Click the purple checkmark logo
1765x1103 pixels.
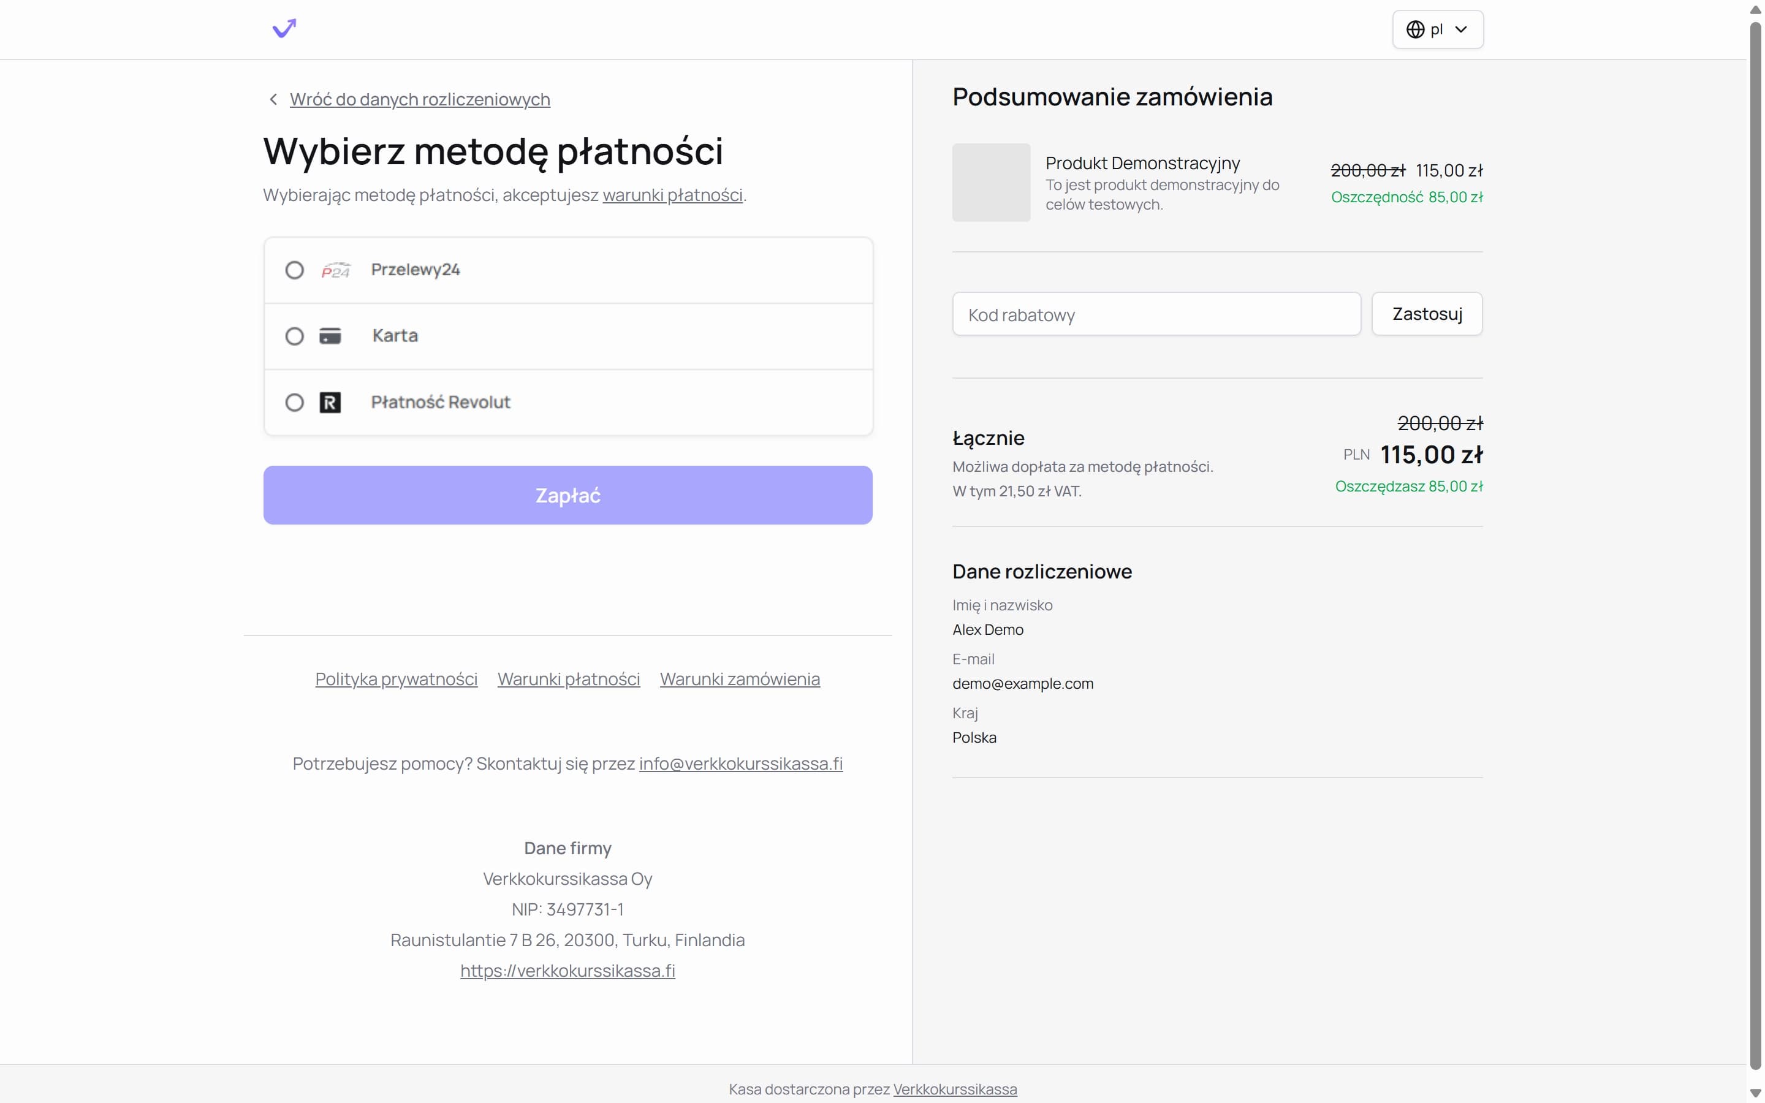pyautogui.click(x=284, y=28)
